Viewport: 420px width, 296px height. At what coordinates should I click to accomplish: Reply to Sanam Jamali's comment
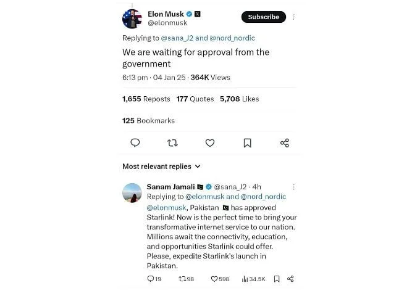pyautogui.click(x=151, y=279)
